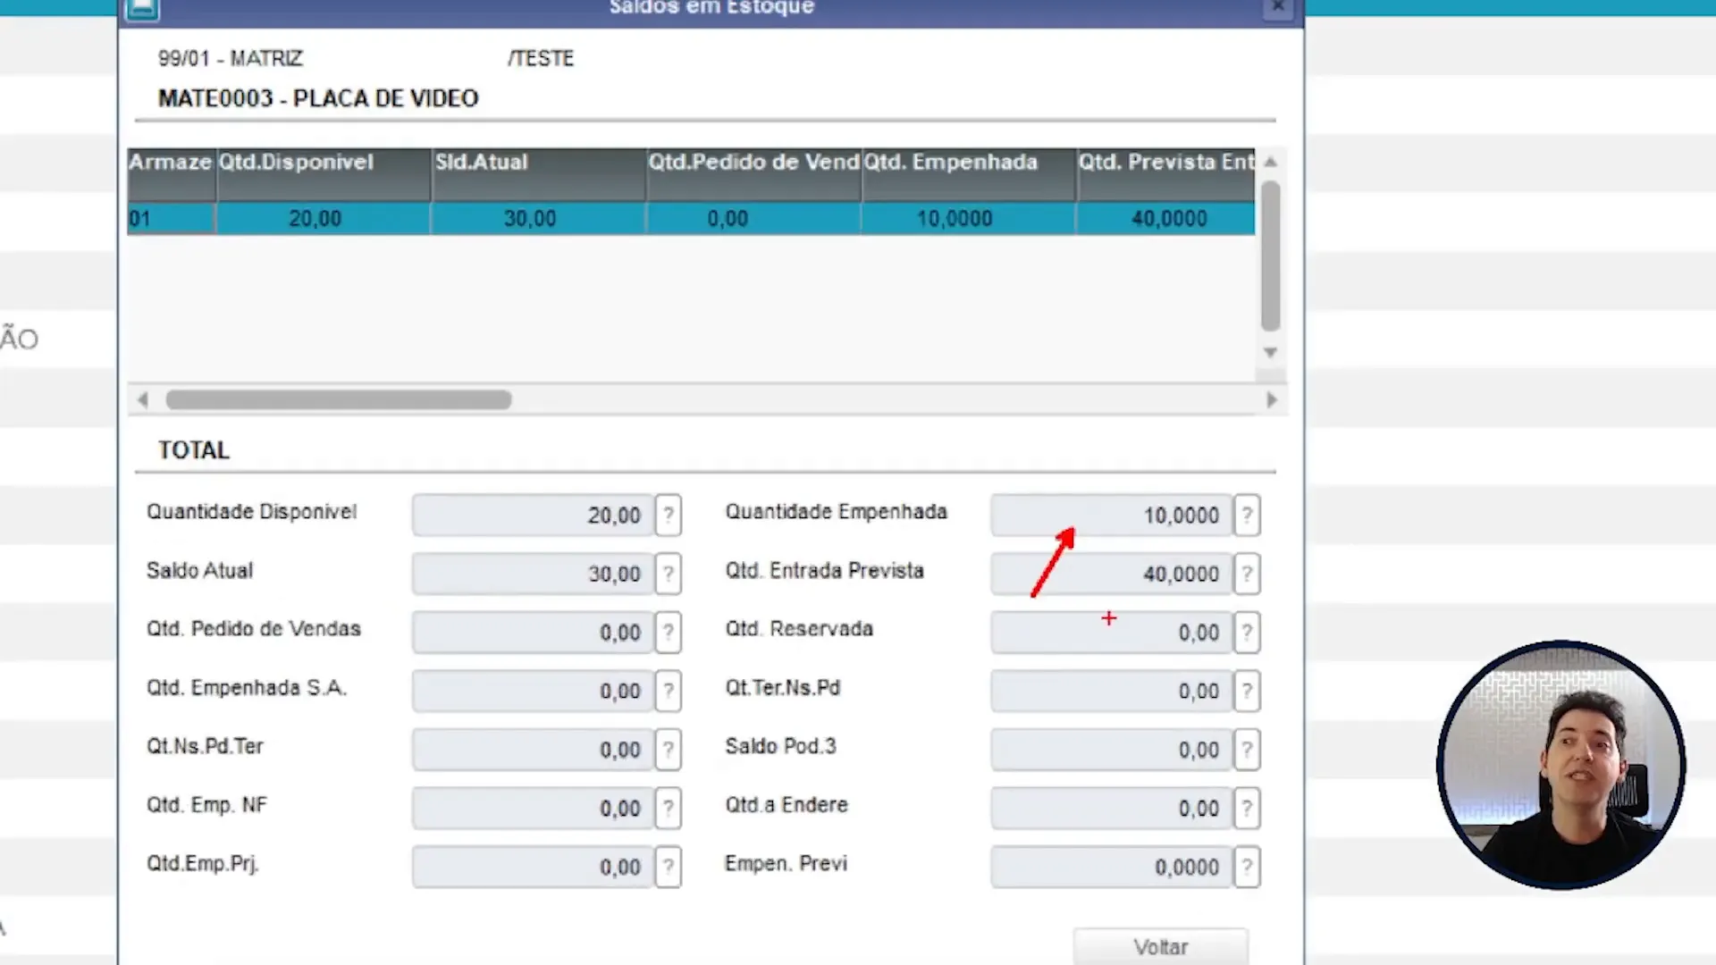Click the Quantidade Empenhada value field
1716x965 pixels.
[x=1111, y=516]
